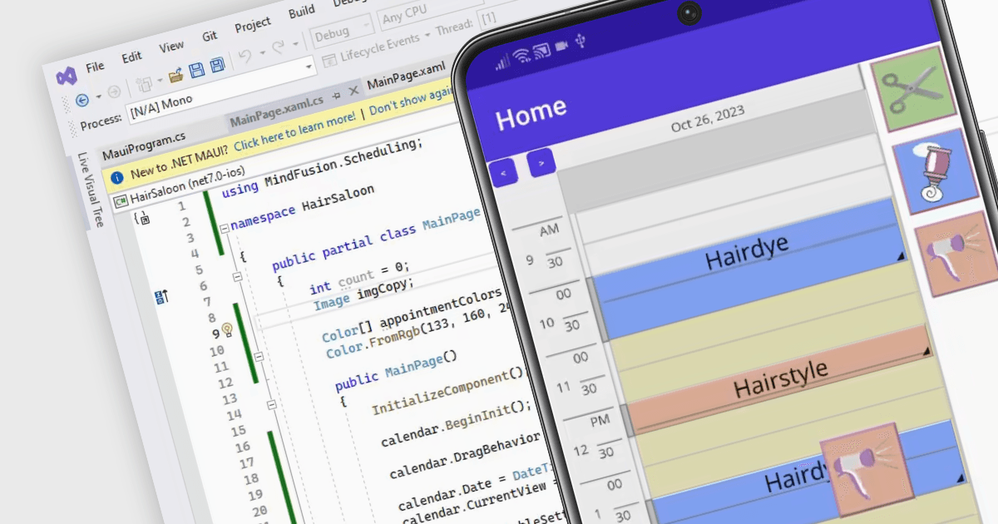Tap the next '>' button on the phone
Screen dimensions: 998x524
point(541,163)
